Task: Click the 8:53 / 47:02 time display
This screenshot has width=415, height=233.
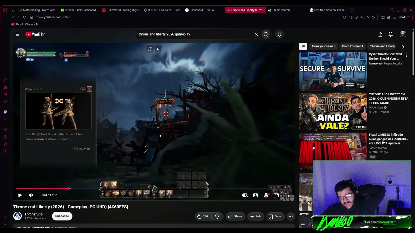Action: (x=49, y=195)
